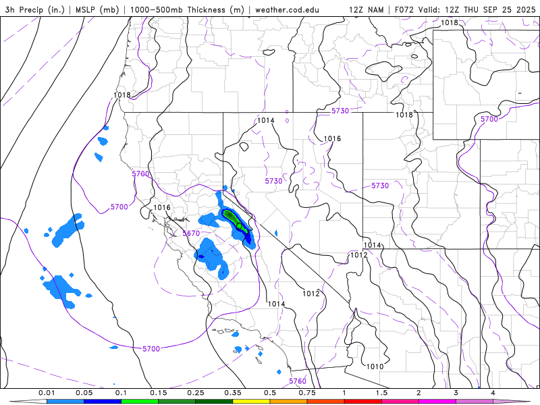The image size is (540, 405).
Task: Click the green precipitation core on the map
Action: point(234,220)
